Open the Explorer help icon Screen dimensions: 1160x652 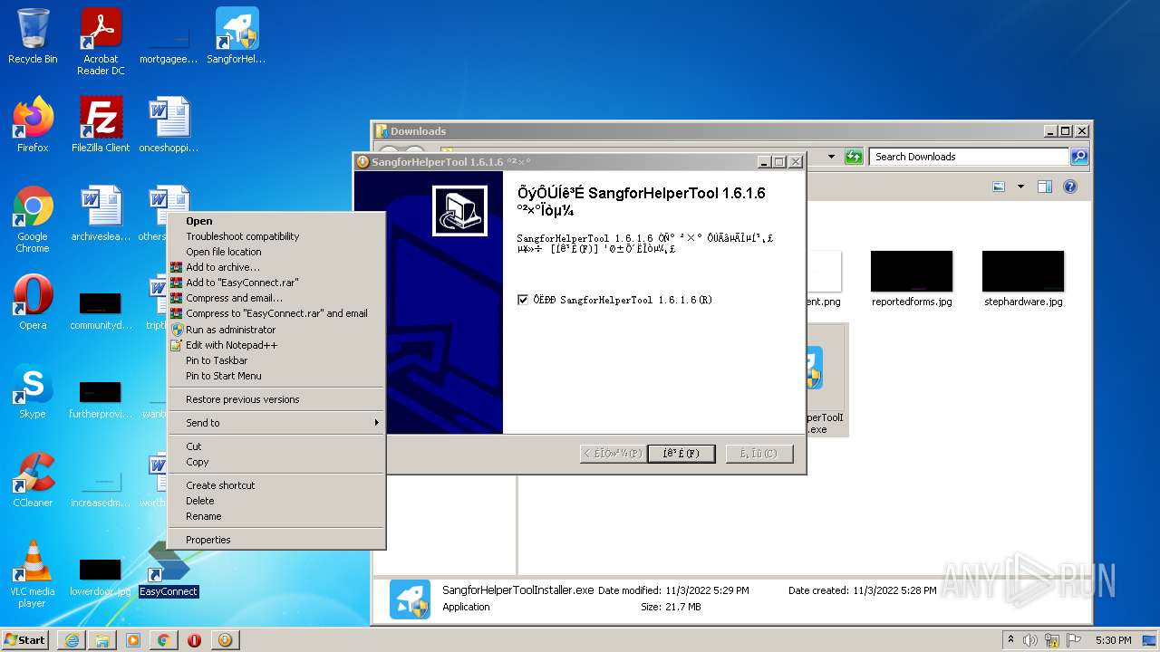pyautogui.click(x=1069, y=187)
